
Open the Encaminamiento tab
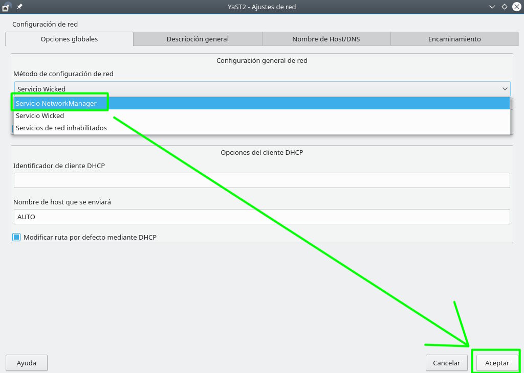(454, 39)
